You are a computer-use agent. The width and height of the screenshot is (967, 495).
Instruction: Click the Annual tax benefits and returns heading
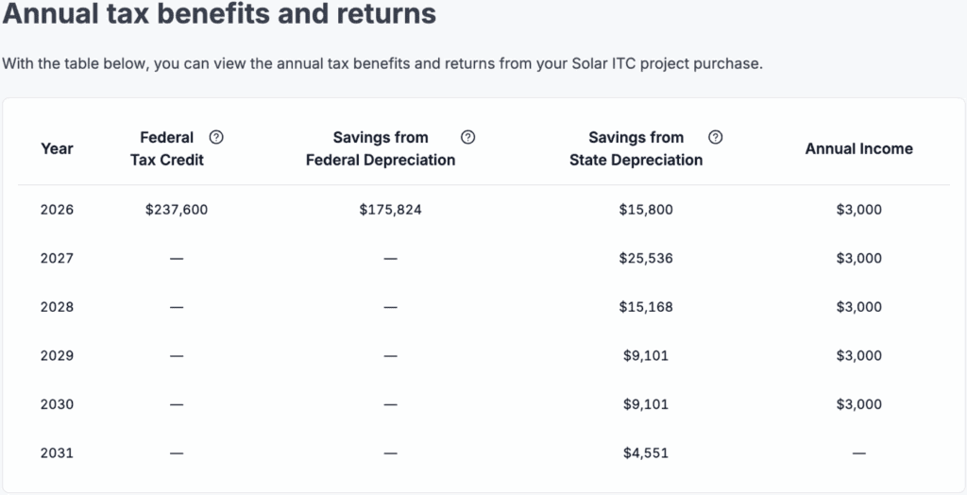tap(219, 14)
